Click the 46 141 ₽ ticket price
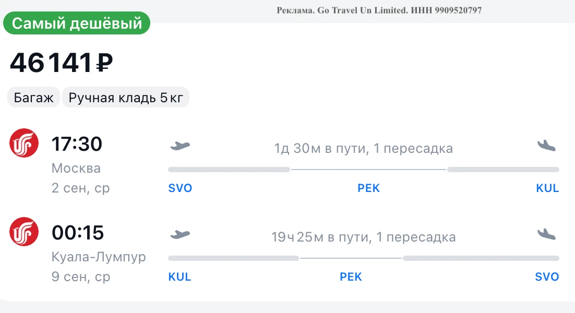This screenshot has height=313, width=575. point(61,63)
